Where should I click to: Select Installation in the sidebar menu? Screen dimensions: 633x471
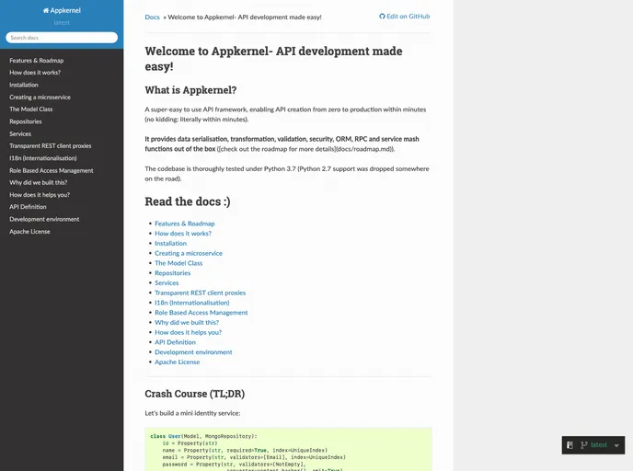coord(24,85)
